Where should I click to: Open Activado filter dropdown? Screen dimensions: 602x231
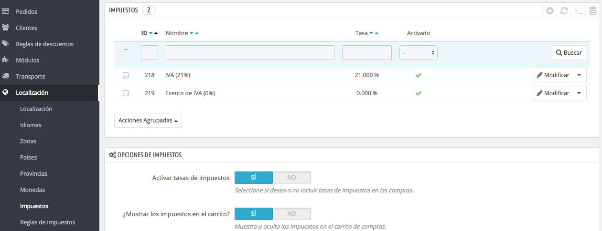point(419,52)
